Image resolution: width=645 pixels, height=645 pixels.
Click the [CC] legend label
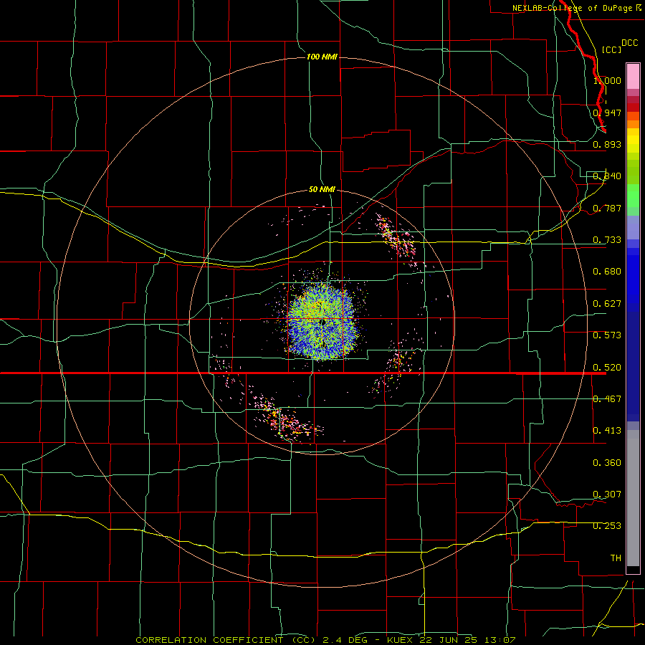click(611, 49)
